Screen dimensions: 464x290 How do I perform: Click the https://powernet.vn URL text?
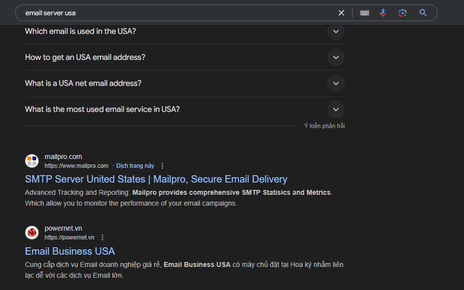point(69,237)
